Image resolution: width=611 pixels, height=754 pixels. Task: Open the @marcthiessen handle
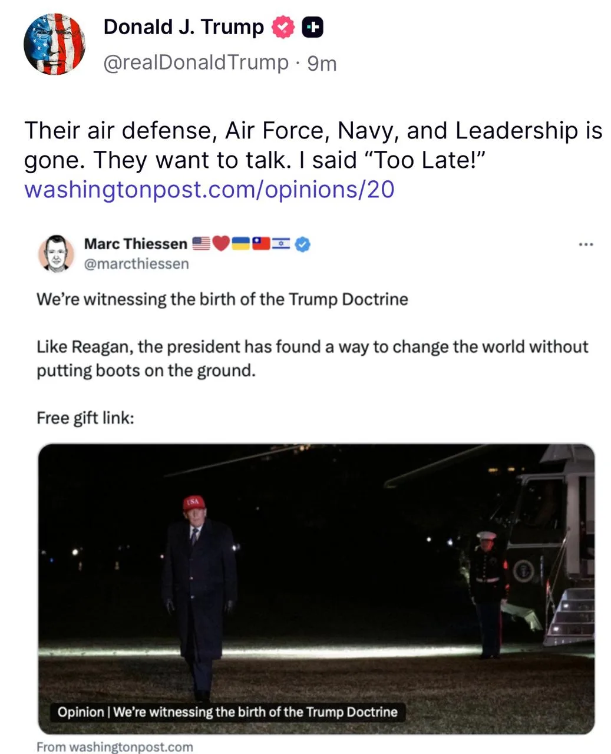[136, 264]
